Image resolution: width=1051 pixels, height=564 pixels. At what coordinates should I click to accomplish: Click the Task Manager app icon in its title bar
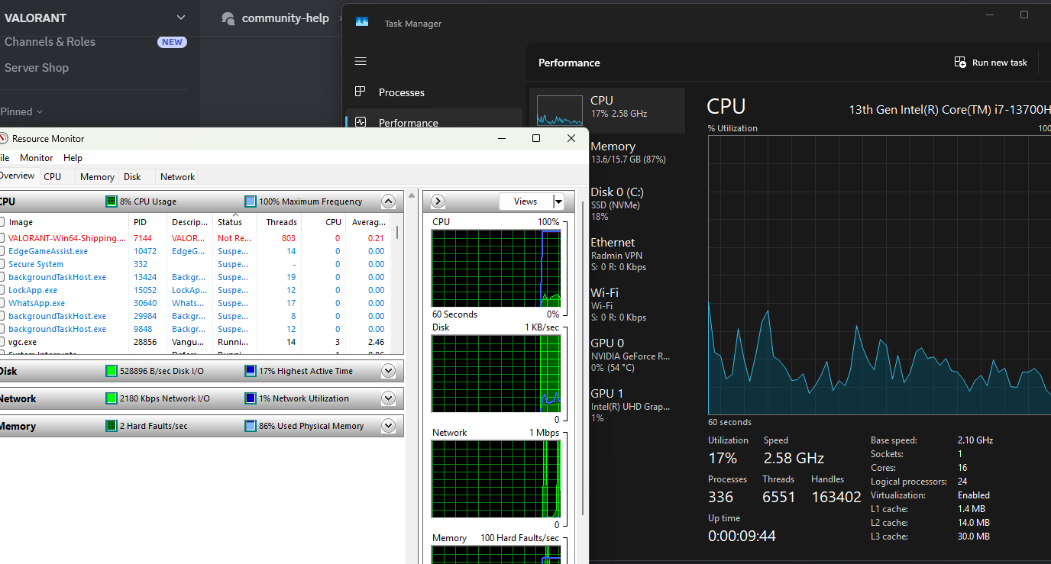pos(362,23)
